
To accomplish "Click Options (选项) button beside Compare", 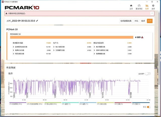I will click(x=143, y=21).
